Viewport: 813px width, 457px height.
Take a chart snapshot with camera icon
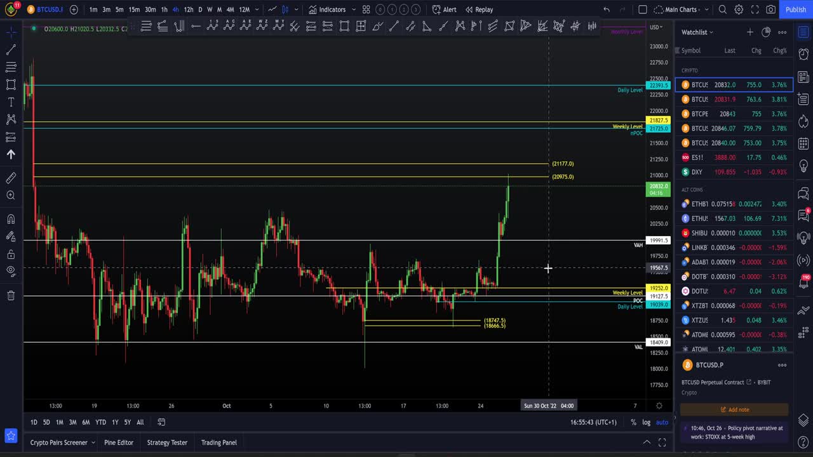point(770,10)
